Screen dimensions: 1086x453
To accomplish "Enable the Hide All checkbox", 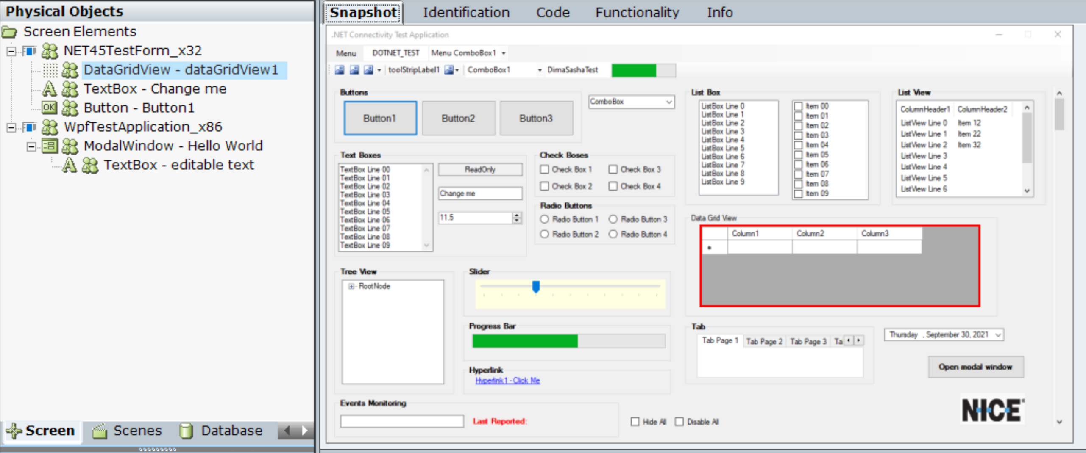I will pyautogui.click(x=635, y=422).
